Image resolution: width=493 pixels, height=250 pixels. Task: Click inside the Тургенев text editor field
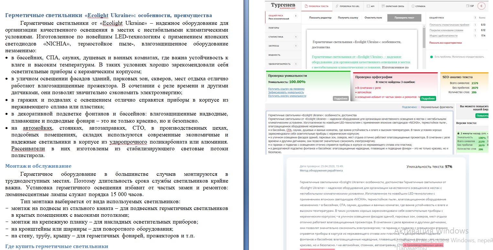[362, 50]
